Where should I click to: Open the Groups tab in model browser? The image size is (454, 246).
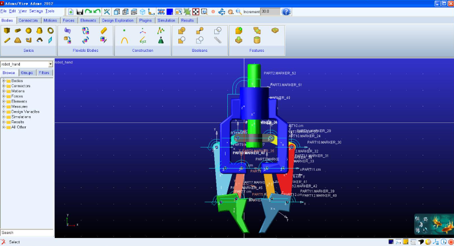tap(27, 73)
